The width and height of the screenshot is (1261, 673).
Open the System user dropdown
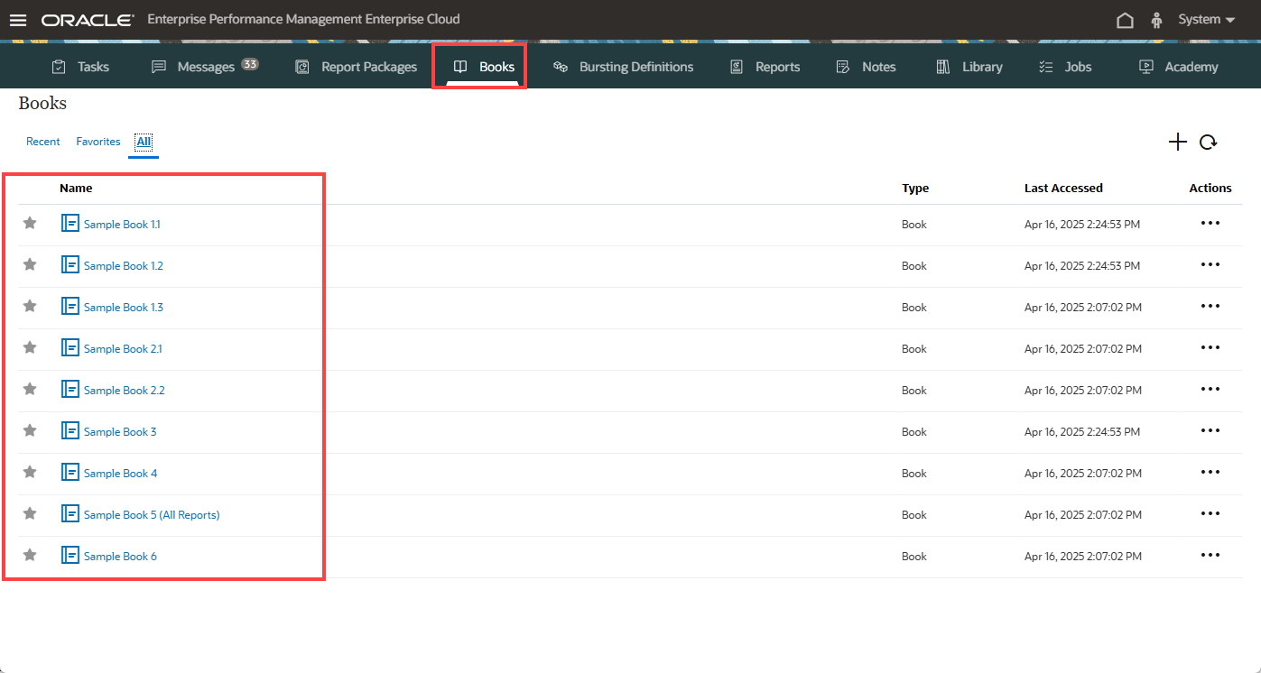click(1207, 20)
